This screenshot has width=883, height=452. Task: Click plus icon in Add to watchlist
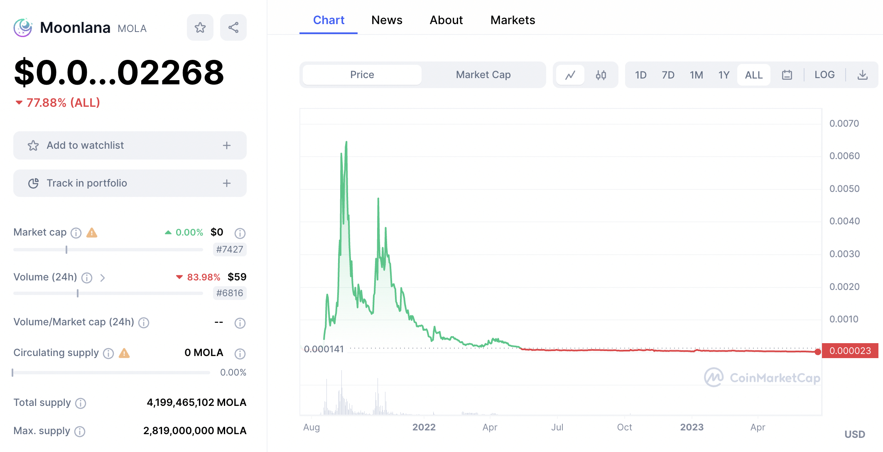point(227,145)
